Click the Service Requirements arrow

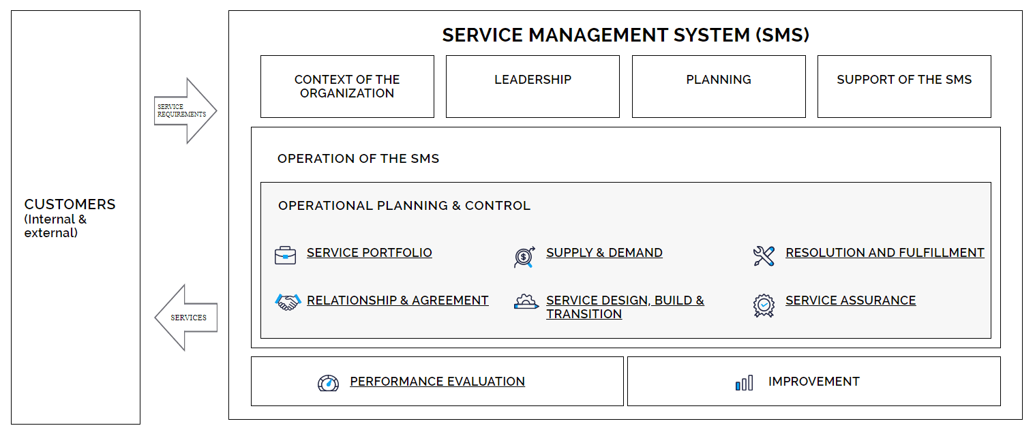tap(183, 110)
